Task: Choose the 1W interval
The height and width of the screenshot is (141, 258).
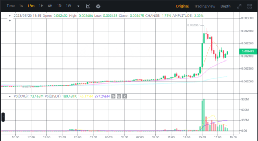Action: [69, 6]
